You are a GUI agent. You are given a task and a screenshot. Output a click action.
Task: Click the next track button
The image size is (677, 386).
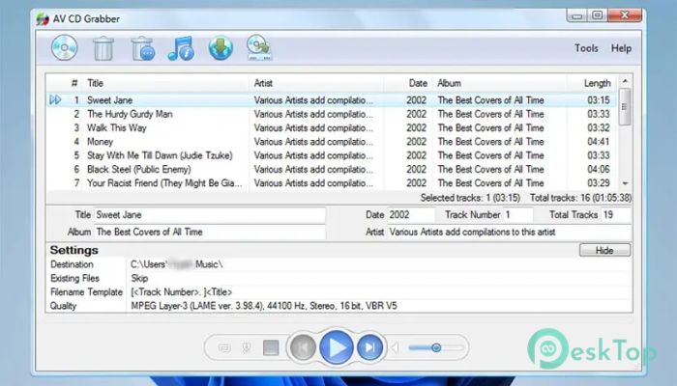tap(370, 347)
